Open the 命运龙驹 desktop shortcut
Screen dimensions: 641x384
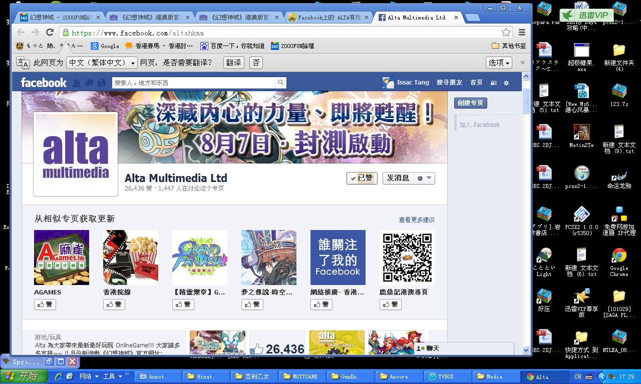click(x=619, y=180)
